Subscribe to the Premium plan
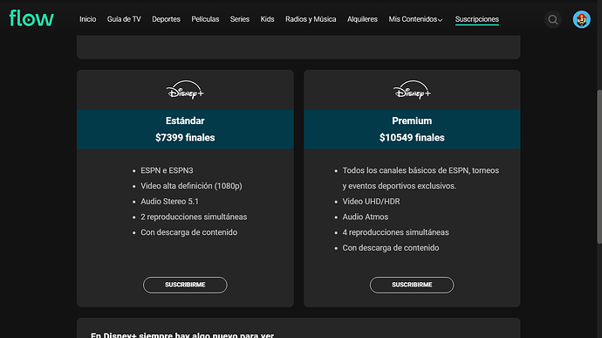The image size is (602, 338). coord(412,285)
